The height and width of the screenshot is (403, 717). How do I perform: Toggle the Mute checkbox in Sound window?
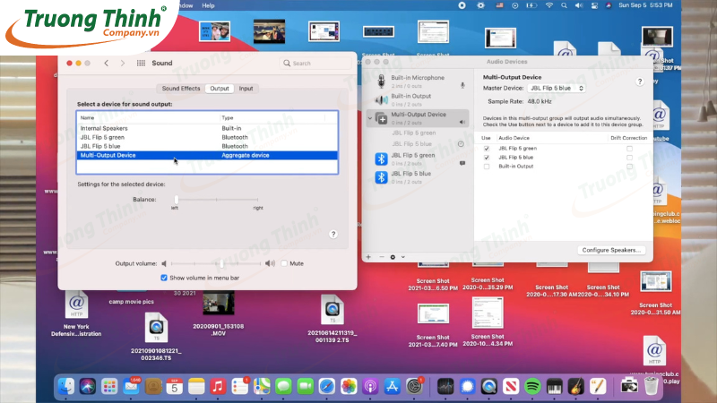(284, 263)
